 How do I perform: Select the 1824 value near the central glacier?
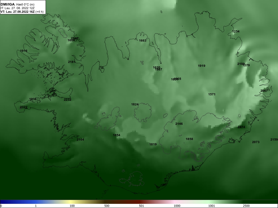135,104
